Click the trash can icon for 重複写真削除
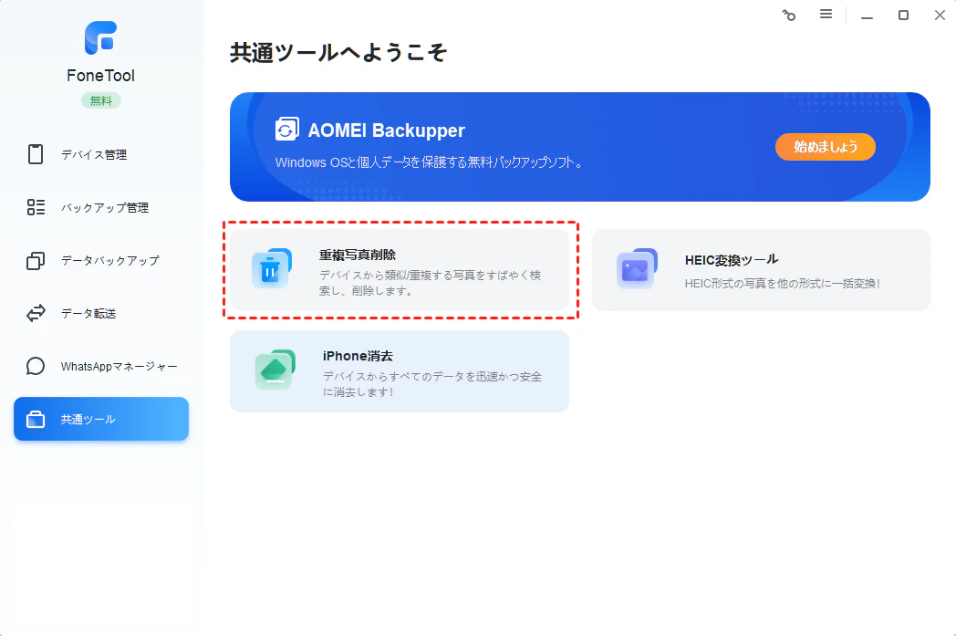The width and height of the screenshot is (956, 636). [x=271, y=268]
